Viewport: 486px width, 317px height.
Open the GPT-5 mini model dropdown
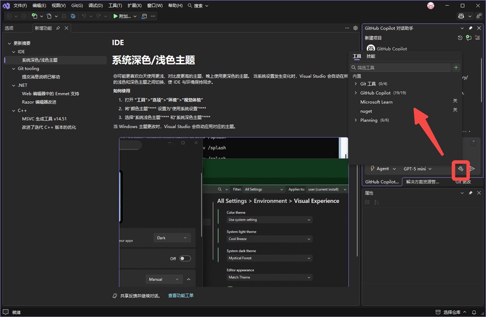click(x=417, y=169)
